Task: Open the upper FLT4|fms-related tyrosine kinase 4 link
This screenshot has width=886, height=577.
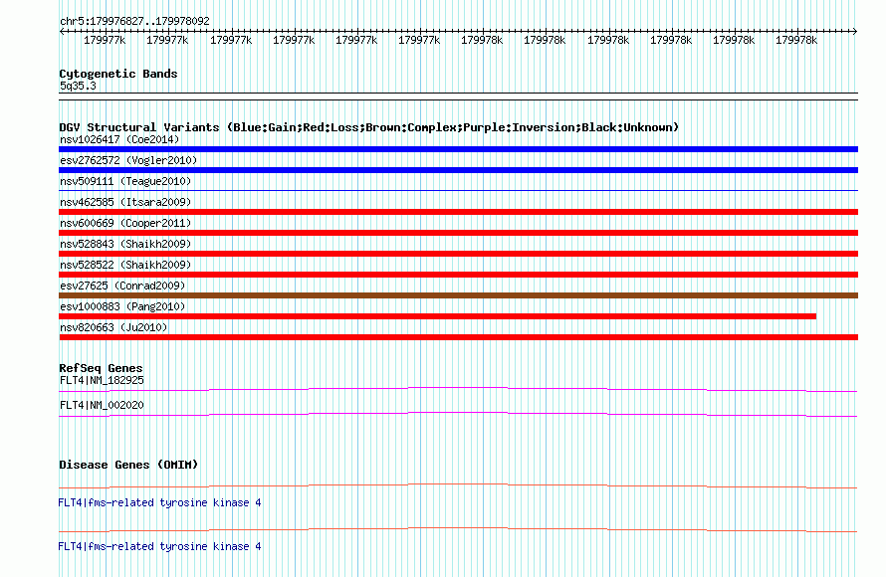Action: pyautogui.click(x=159, y=502)
